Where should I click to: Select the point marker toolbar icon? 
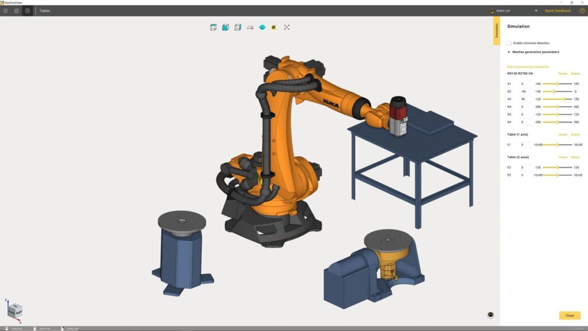click(x=274, y=26)
